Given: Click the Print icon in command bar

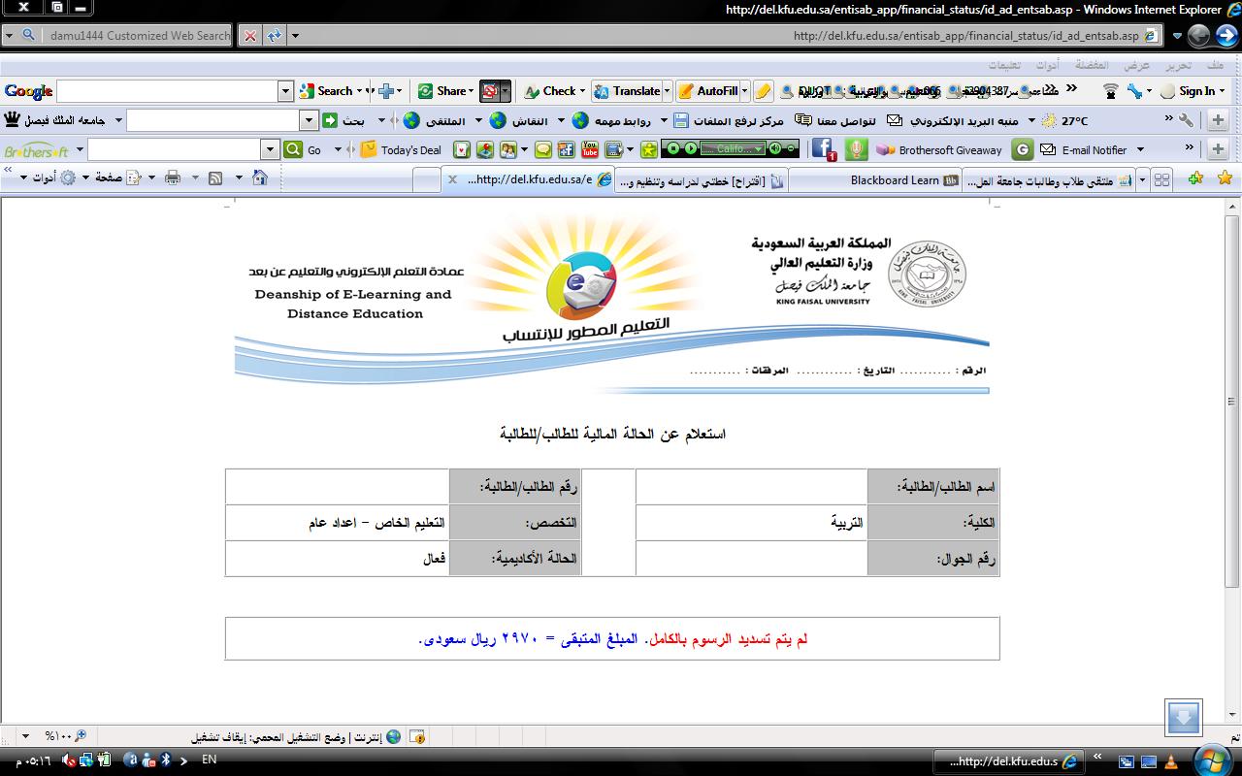Looking at the screenshot, I should pos(173,178).
